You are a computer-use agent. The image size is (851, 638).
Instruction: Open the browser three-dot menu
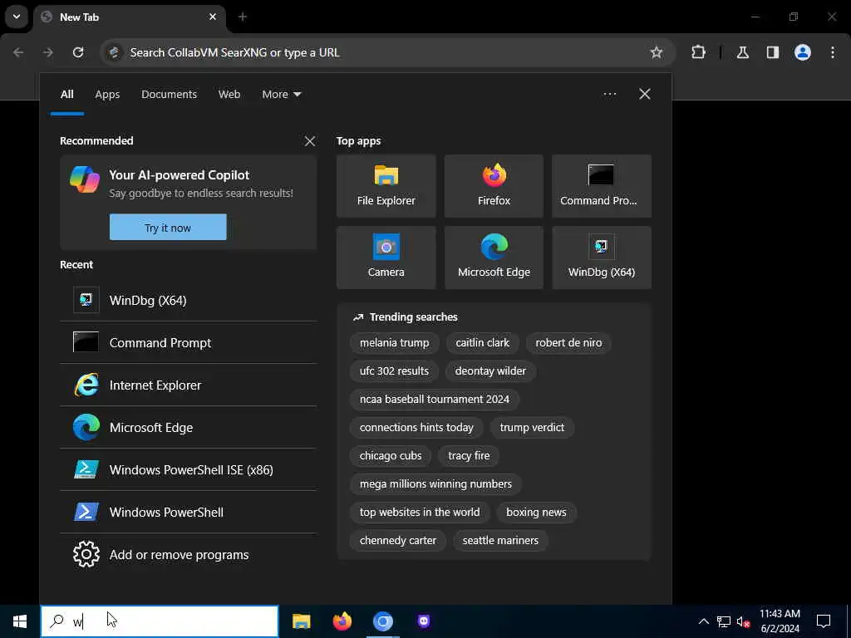833,52
